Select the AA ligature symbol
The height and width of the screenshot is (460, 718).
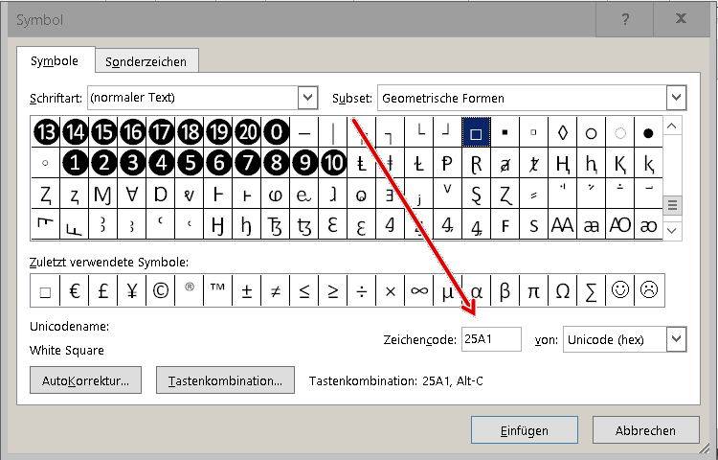pos(562,225)
